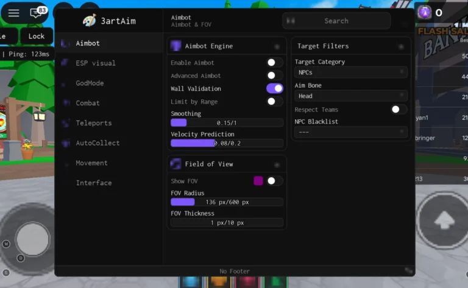Click the Field of View section icon
The width and height of the screenshot is (468, 288).
(175, 164)
